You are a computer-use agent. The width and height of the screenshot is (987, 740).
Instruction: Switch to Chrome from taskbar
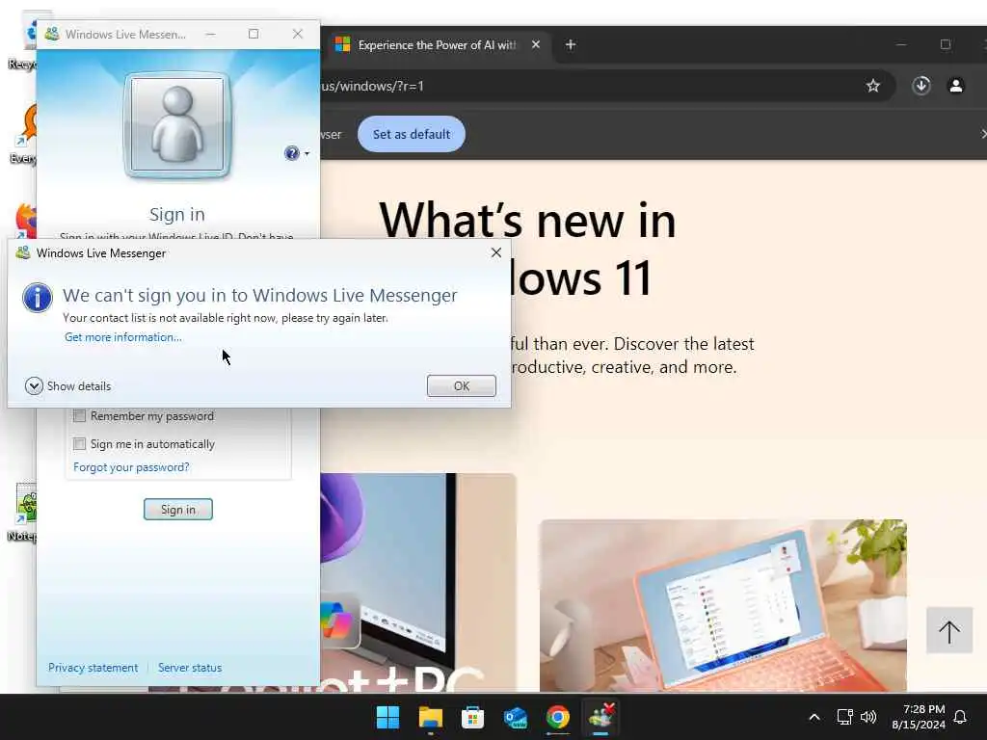click(558, 717)
